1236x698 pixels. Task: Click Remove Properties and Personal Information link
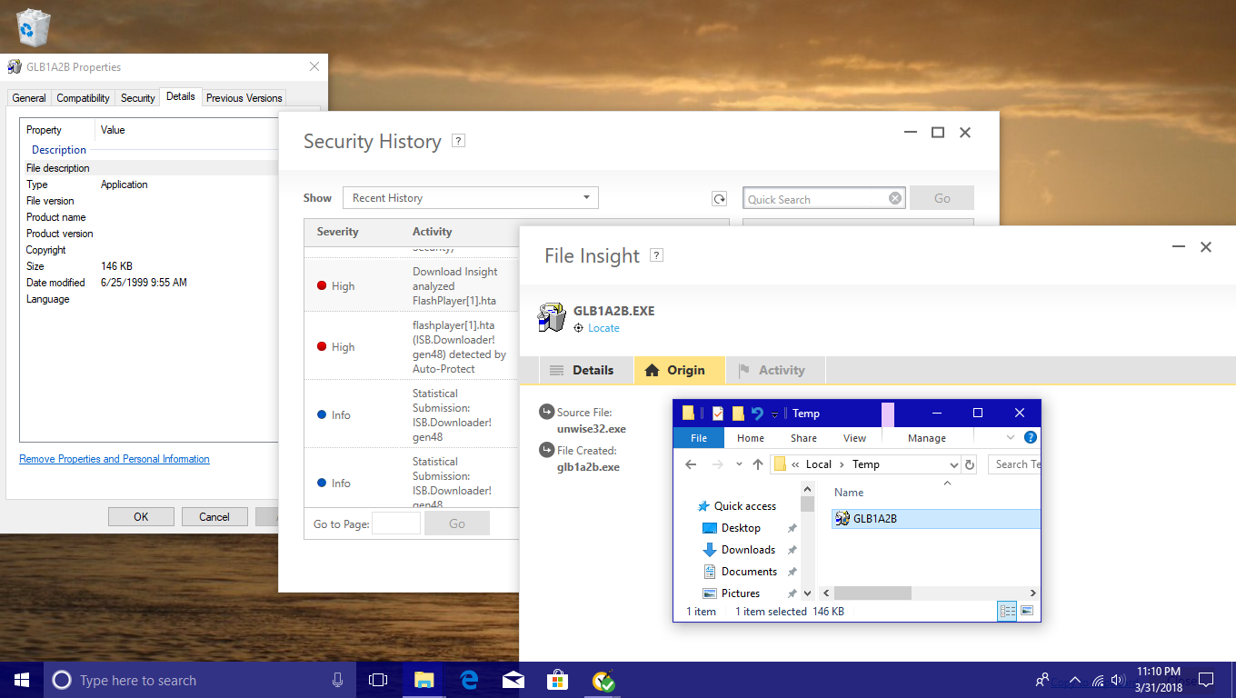(x=115, y=459)
